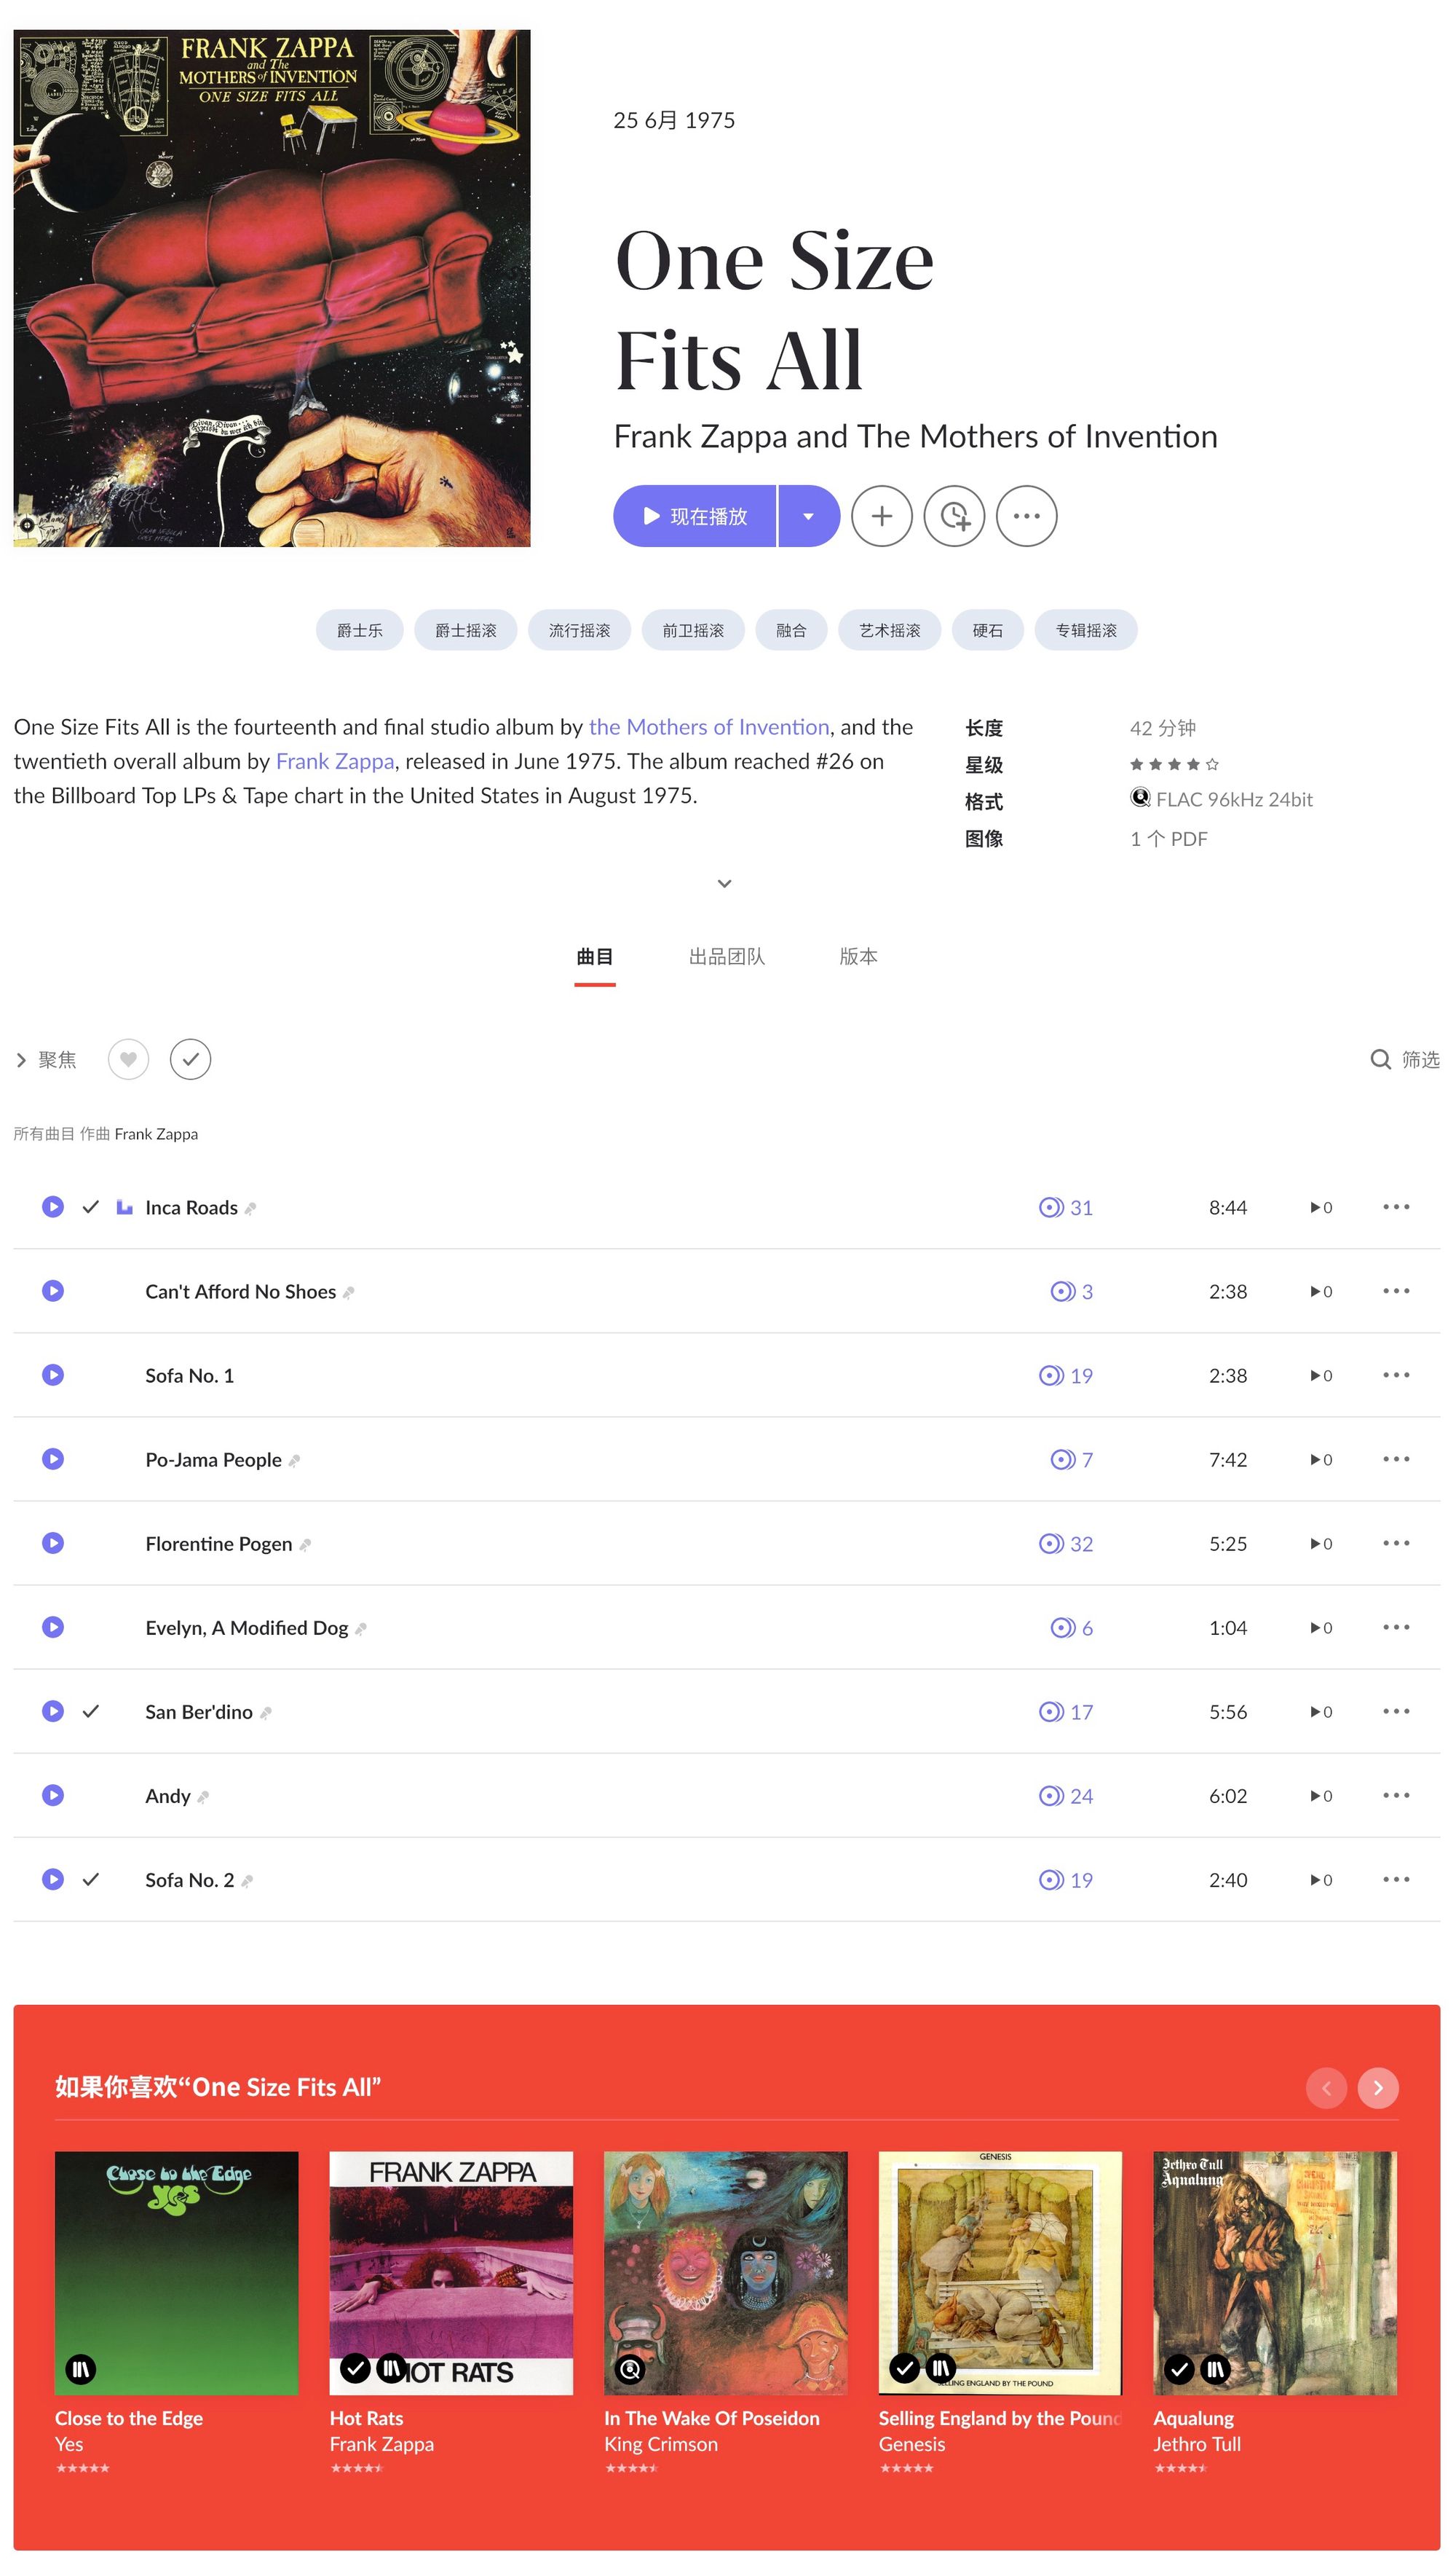Open the Frank Zappa link in description
The image size is (1456, 2568).
335,761
